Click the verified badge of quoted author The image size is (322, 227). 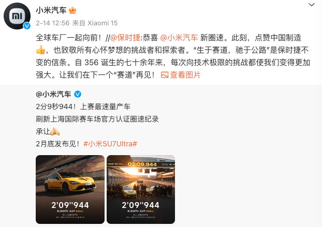click(x=78, y=94)
